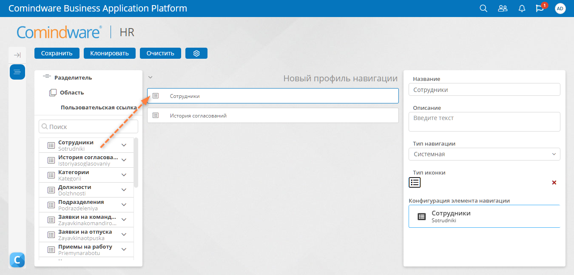Click the list icon beside Категории
Image resolution: width=574 pixels, height=275 pixels.
pos(51,175)
